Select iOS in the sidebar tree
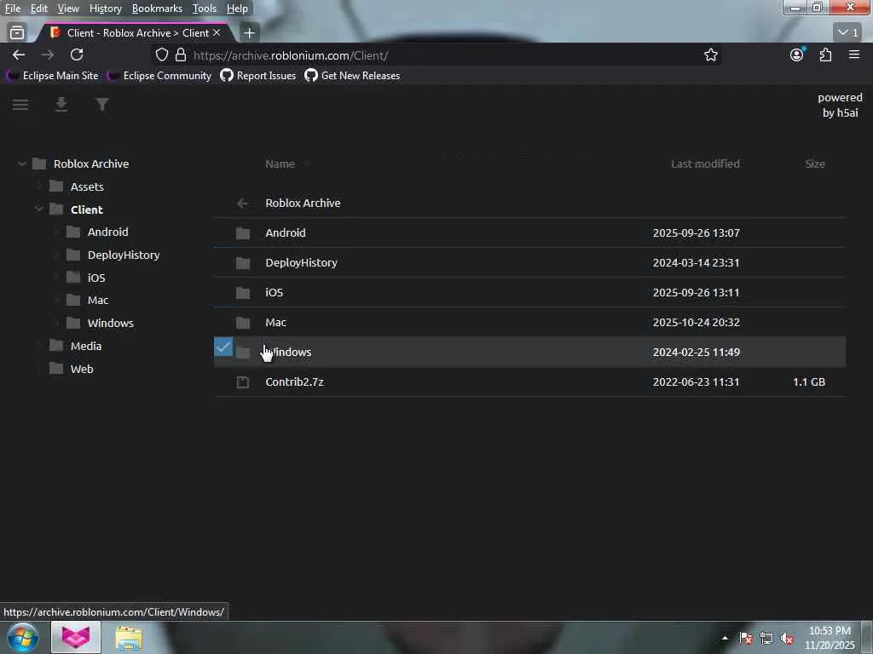873x654 pixels. [96, 278]
